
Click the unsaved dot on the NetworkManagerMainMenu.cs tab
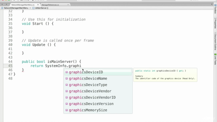click(x=38, y=5)
